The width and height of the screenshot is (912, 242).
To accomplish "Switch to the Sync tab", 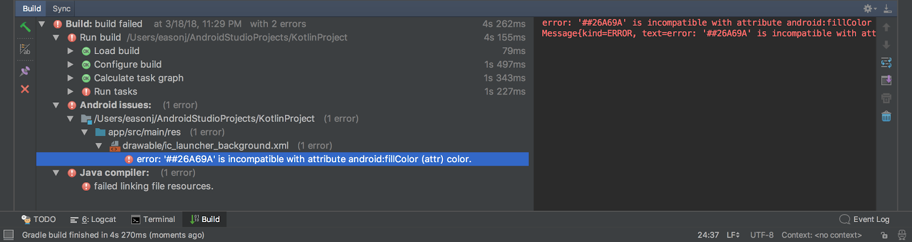I will [62, 9].
